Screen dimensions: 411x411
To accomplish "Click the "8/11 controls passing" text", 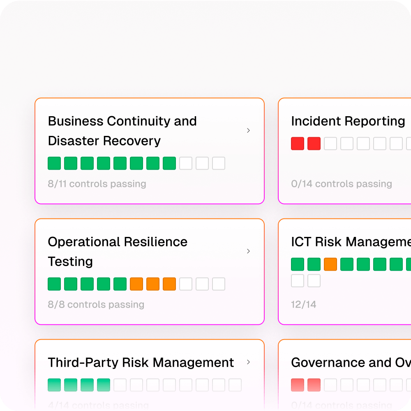I will tap(97, 184).
